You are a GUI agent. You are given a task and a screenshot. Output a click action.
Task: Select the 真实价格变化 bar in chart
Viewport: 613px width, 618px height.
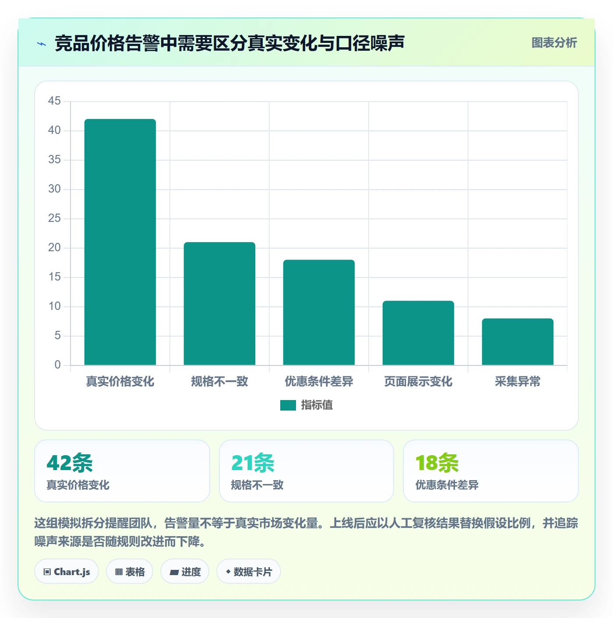(120, 242)
